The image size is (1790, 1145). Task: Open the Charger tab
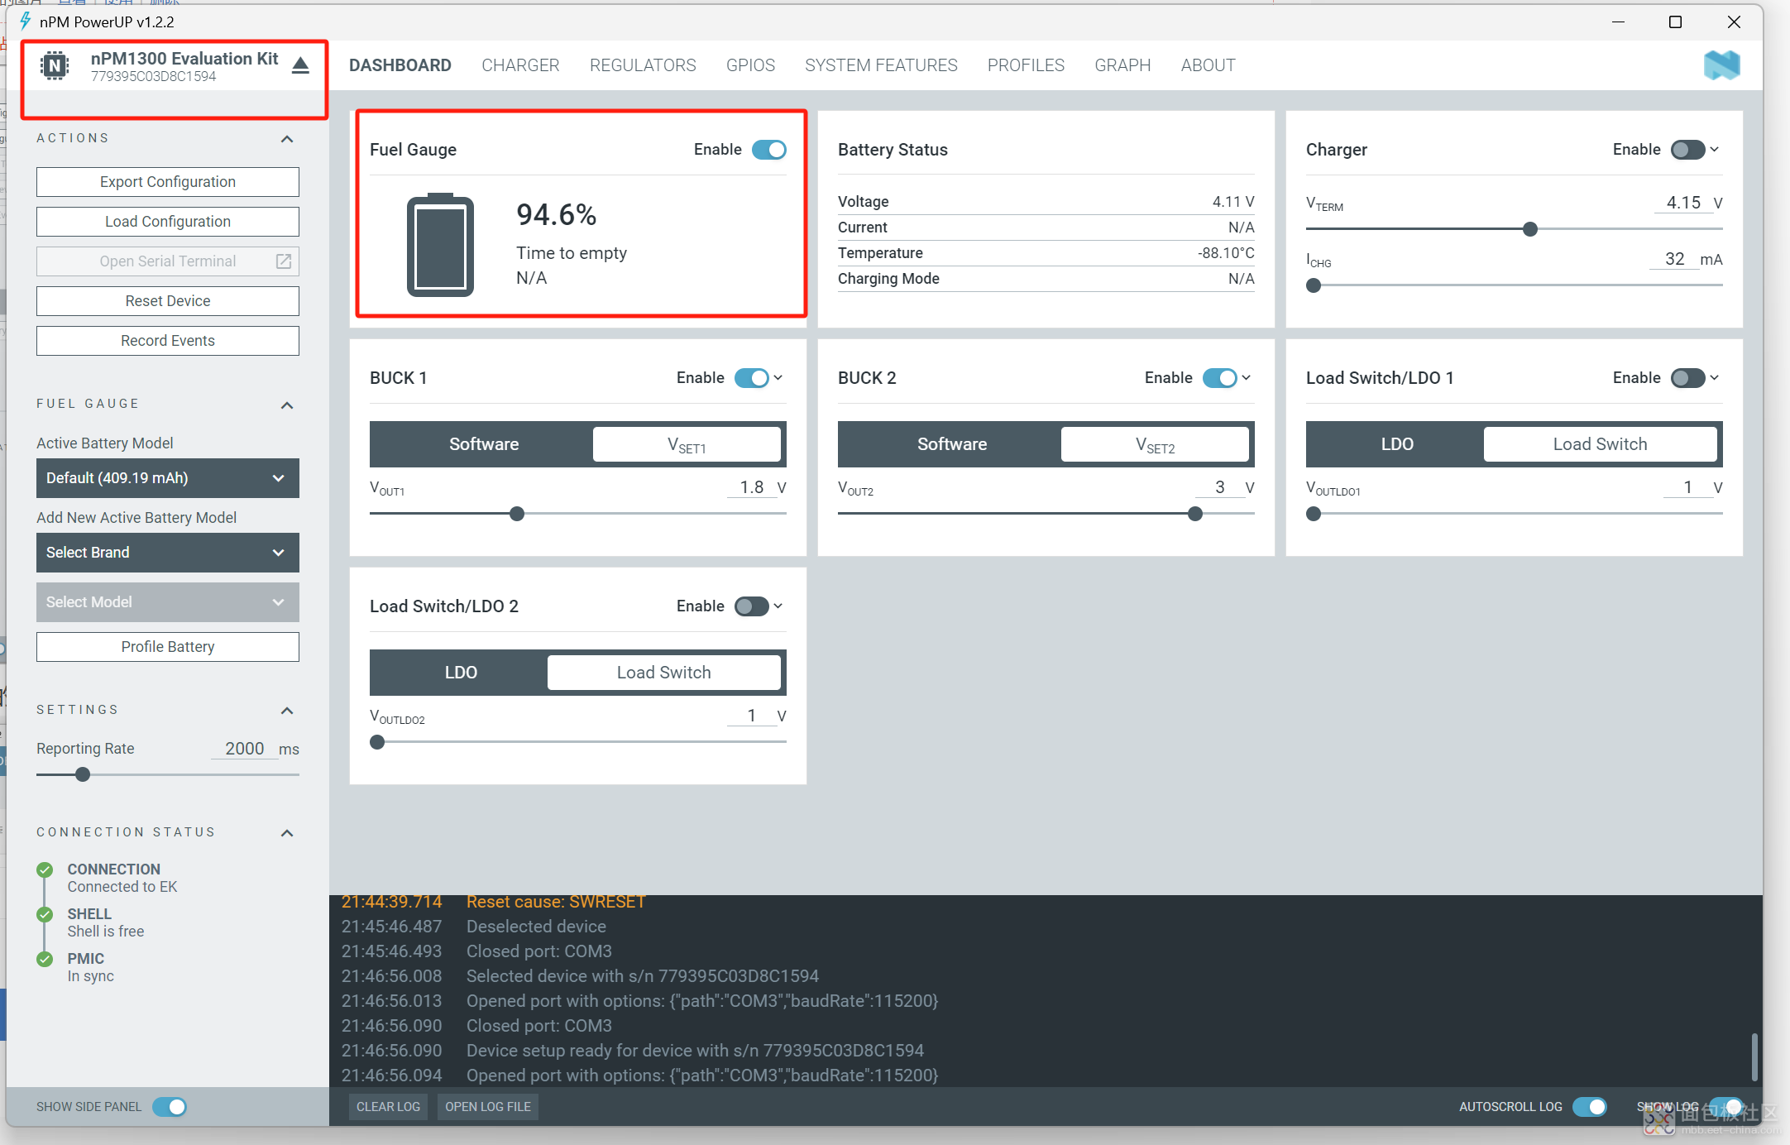point(520,65)
